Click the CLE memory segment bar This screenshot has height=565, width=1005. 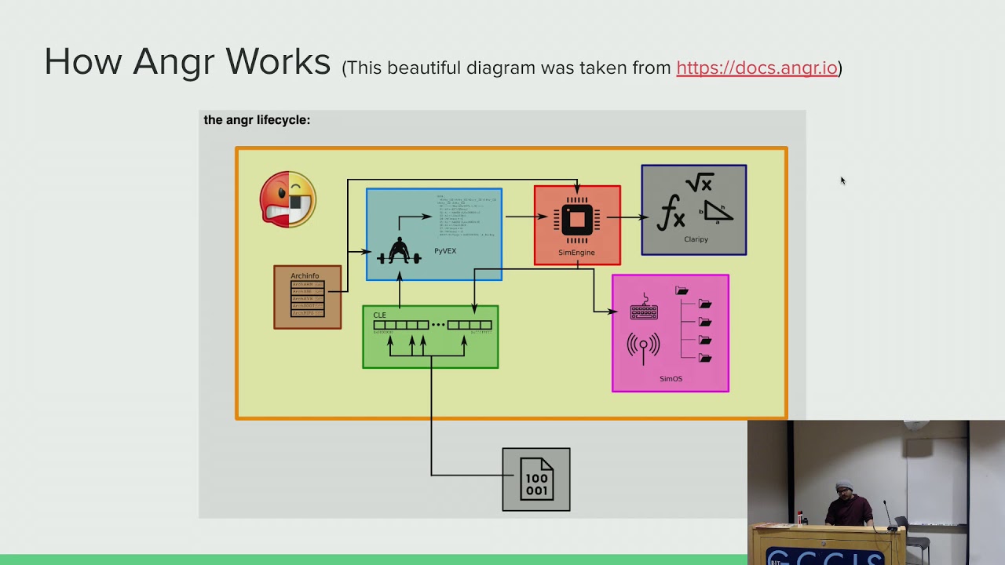click(433, 325)
